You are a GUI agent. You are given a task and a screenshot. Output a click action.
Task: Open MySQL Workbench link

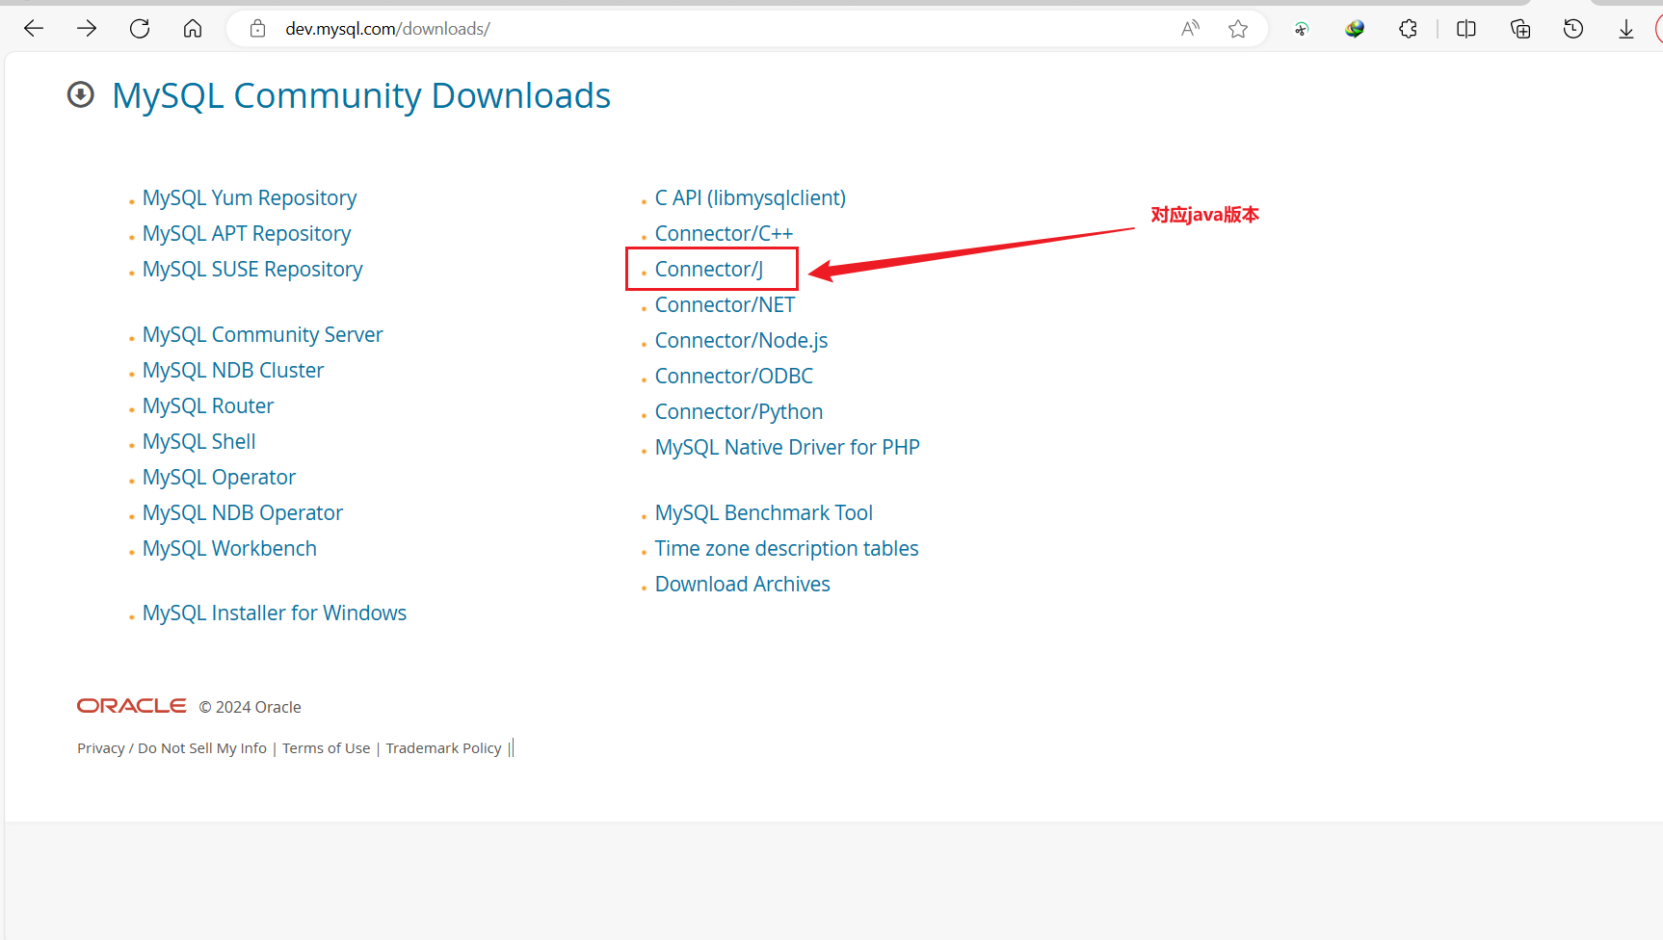tap(229, 549)
